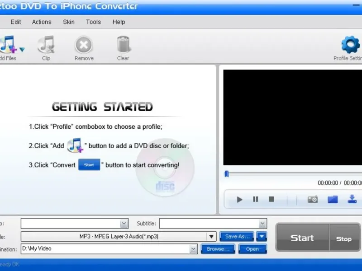362x271 pixels.
Task: Click the Browse... button
Action: pyautogui.click(x=218, y=249)
